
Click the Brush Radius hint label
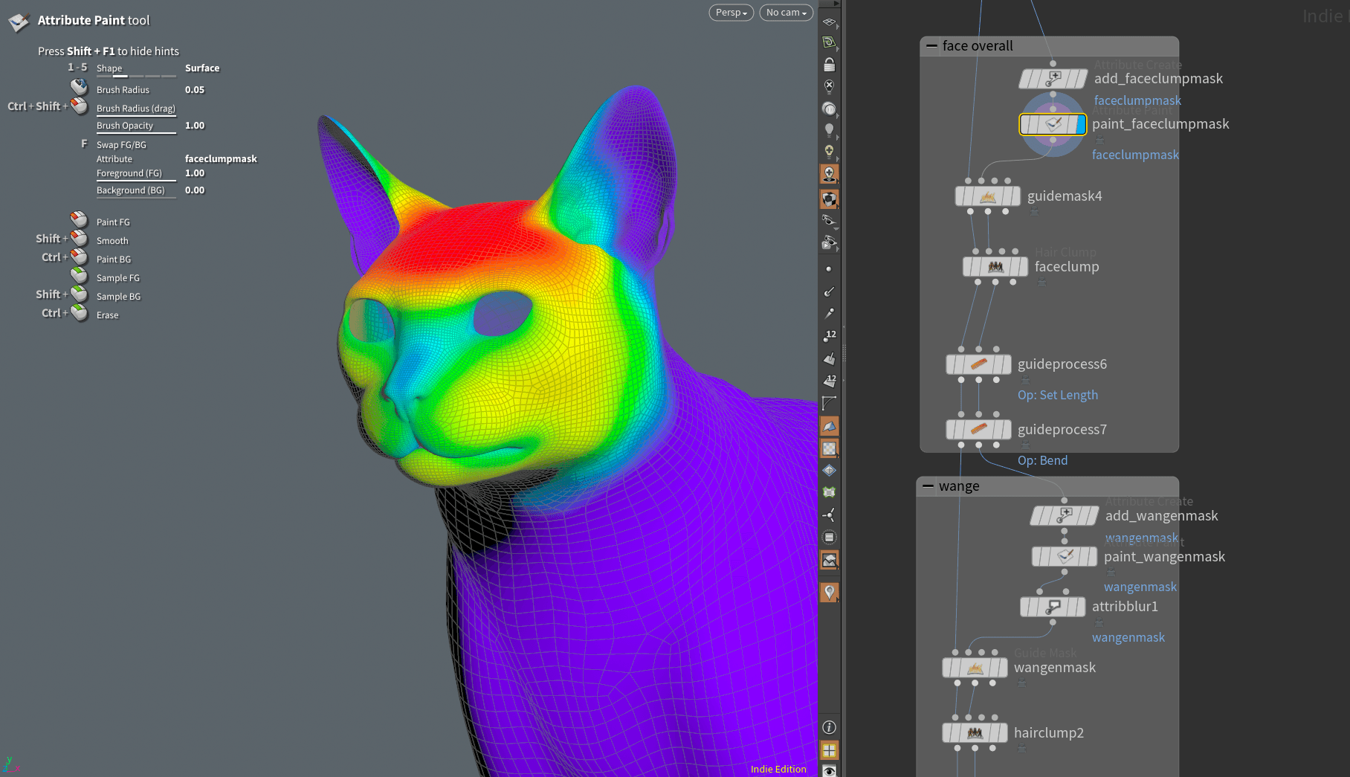[123, 90]
